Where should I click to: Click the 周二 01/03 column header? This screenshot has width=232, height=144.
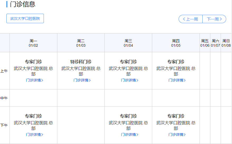tap(81, 43)
